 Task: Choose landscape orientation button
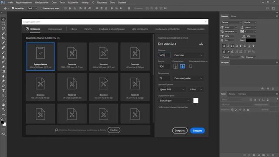coord(182,66)
